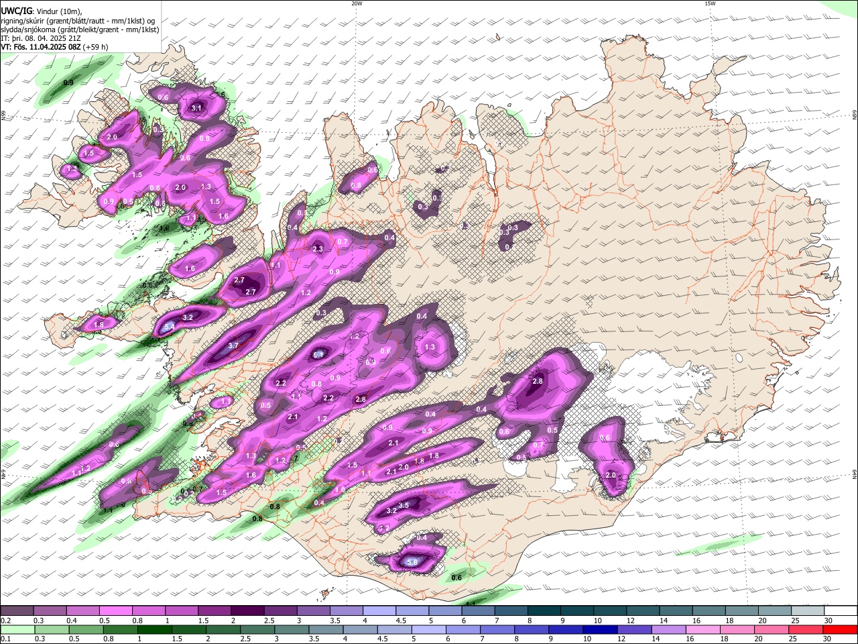
Task: Pick the bright pink snow-row swatch labeled 0.5
Action: click(115, 610)
